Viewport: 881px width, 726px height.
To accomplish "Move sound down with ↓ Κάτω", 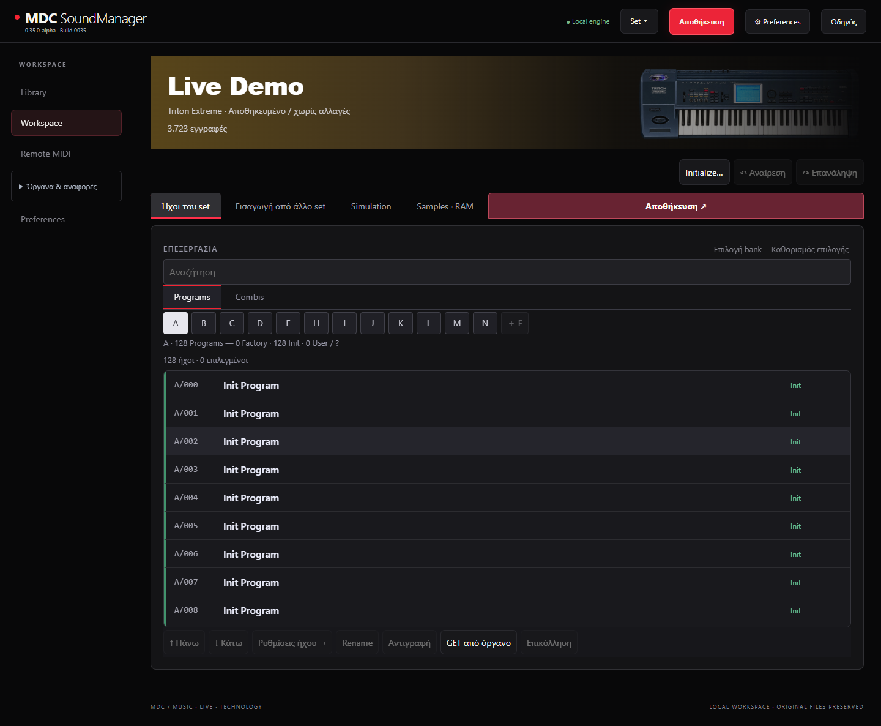I will (x=228, y=643).
